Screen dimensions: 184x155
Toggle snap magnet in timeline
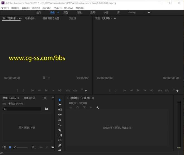point(78,107)
